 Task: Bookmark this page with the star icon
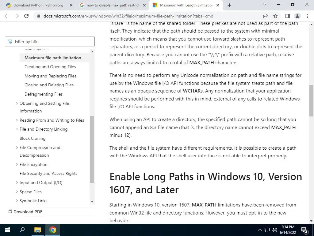pyautogui.click(x=275, y=16)
